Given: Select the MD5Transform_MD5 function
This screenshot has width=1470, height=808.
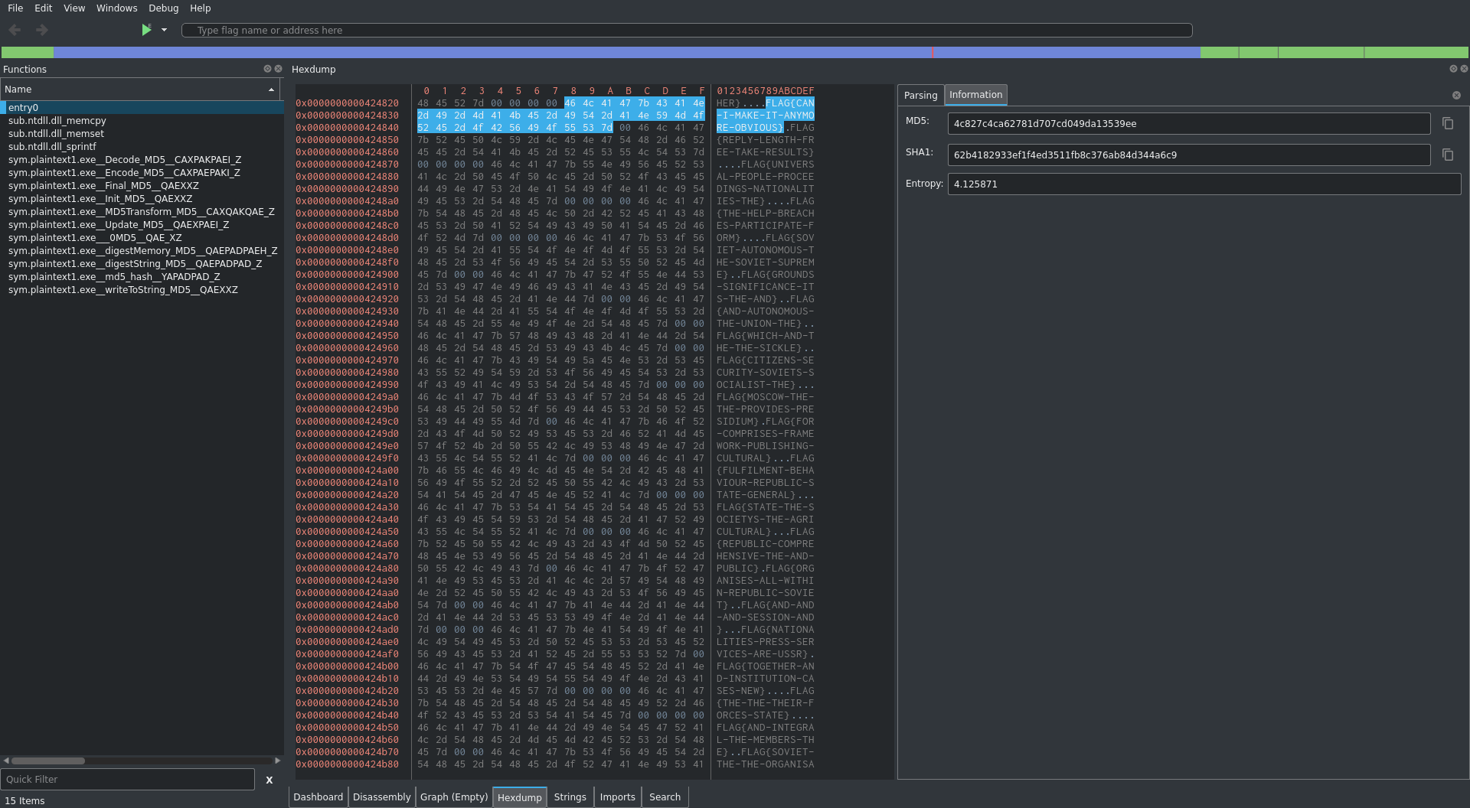Looking at the screenshot, I should pos(142,212).
